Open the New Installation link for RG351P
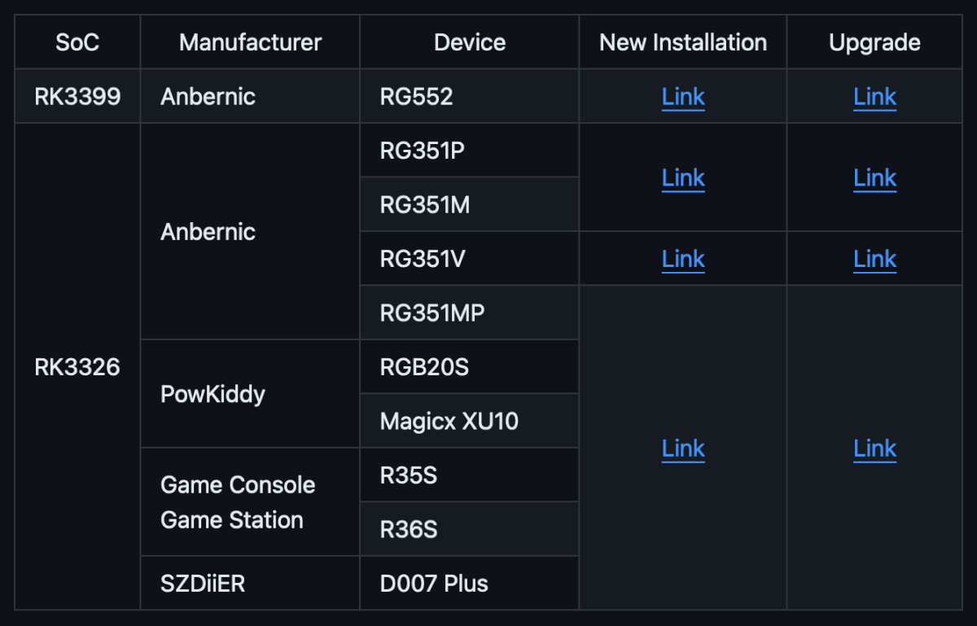 point(683,177)
